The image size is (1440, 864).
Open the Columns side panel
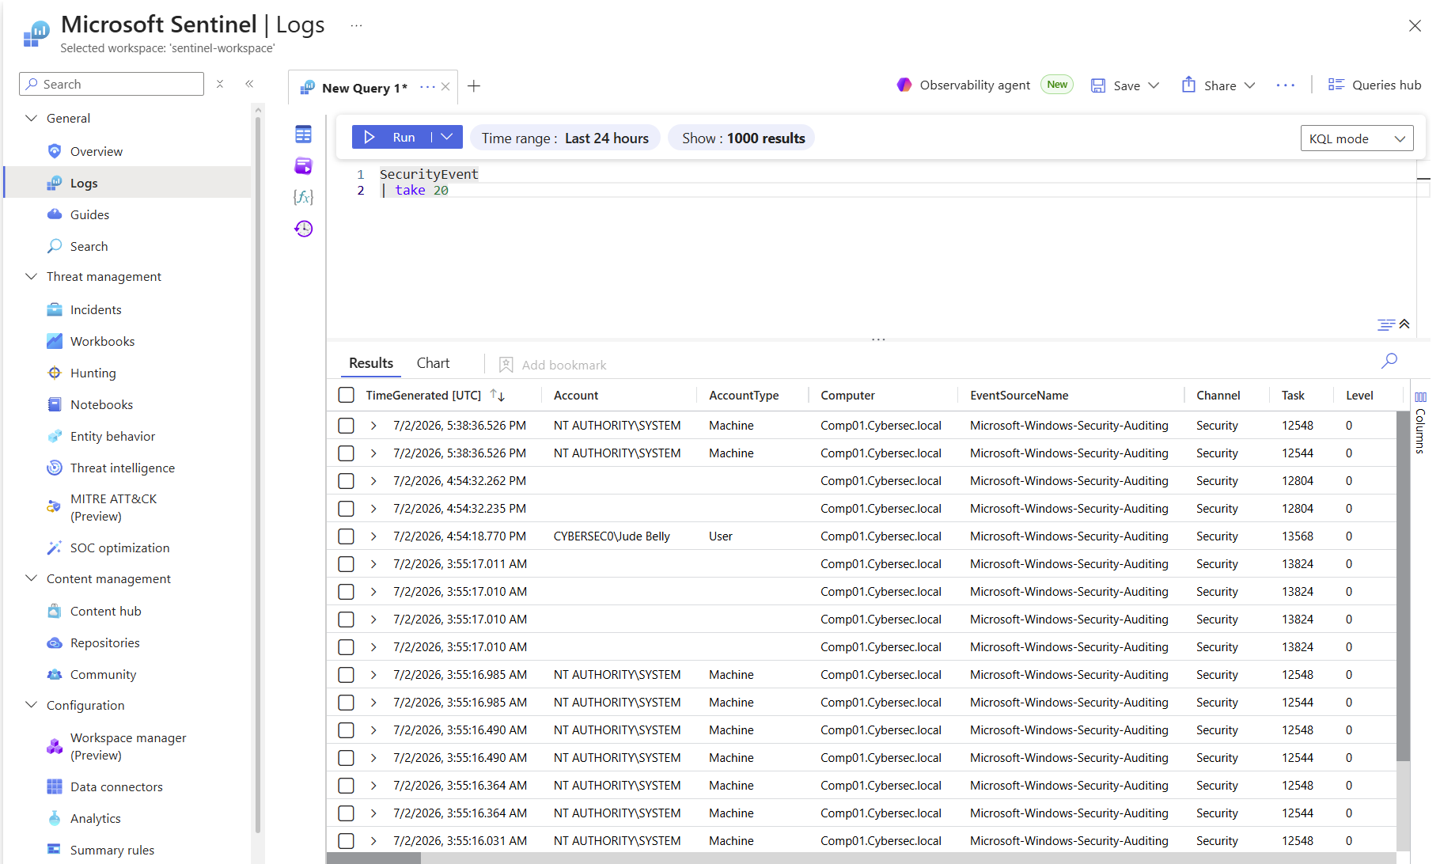[1420, 423]
